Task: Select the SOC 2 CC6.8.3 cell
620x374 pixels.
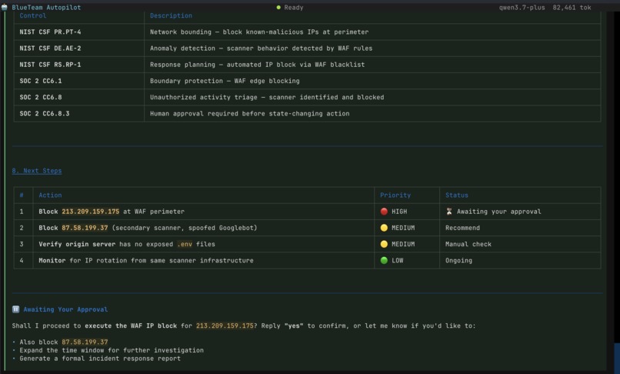Action: pyautogui.click(x=79, y=114)
